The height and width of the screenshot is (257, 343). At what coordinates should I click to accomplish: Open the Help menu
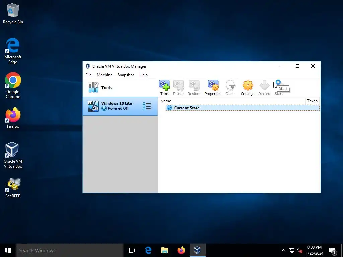(x=143, y=75)
